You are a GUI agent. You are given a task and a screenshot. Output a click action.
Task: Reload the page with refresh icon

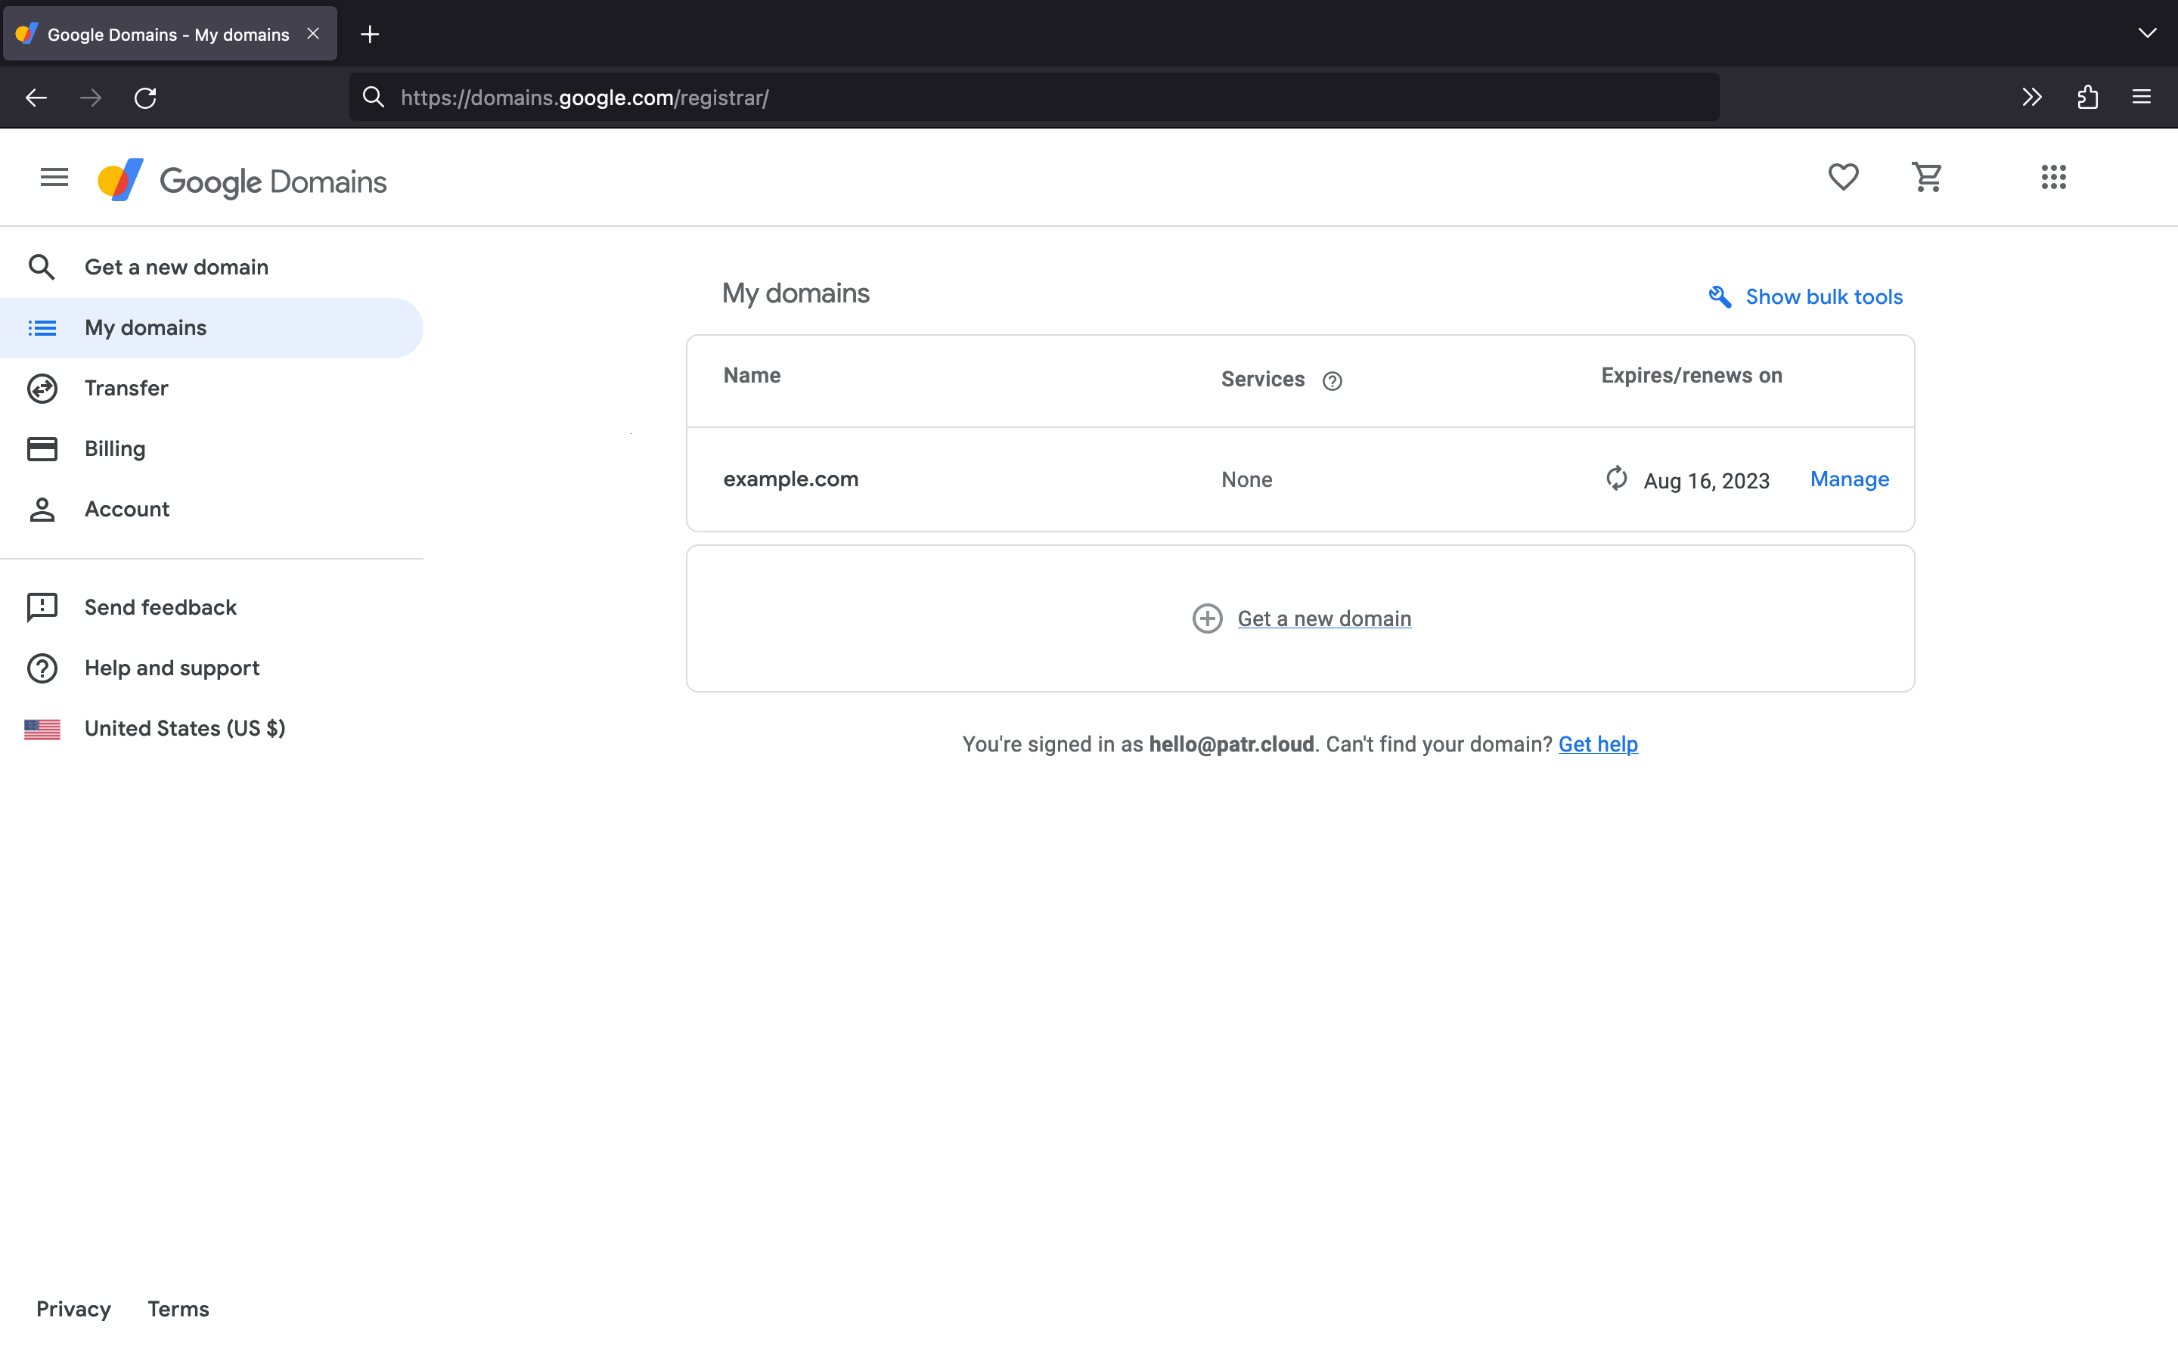146,98
